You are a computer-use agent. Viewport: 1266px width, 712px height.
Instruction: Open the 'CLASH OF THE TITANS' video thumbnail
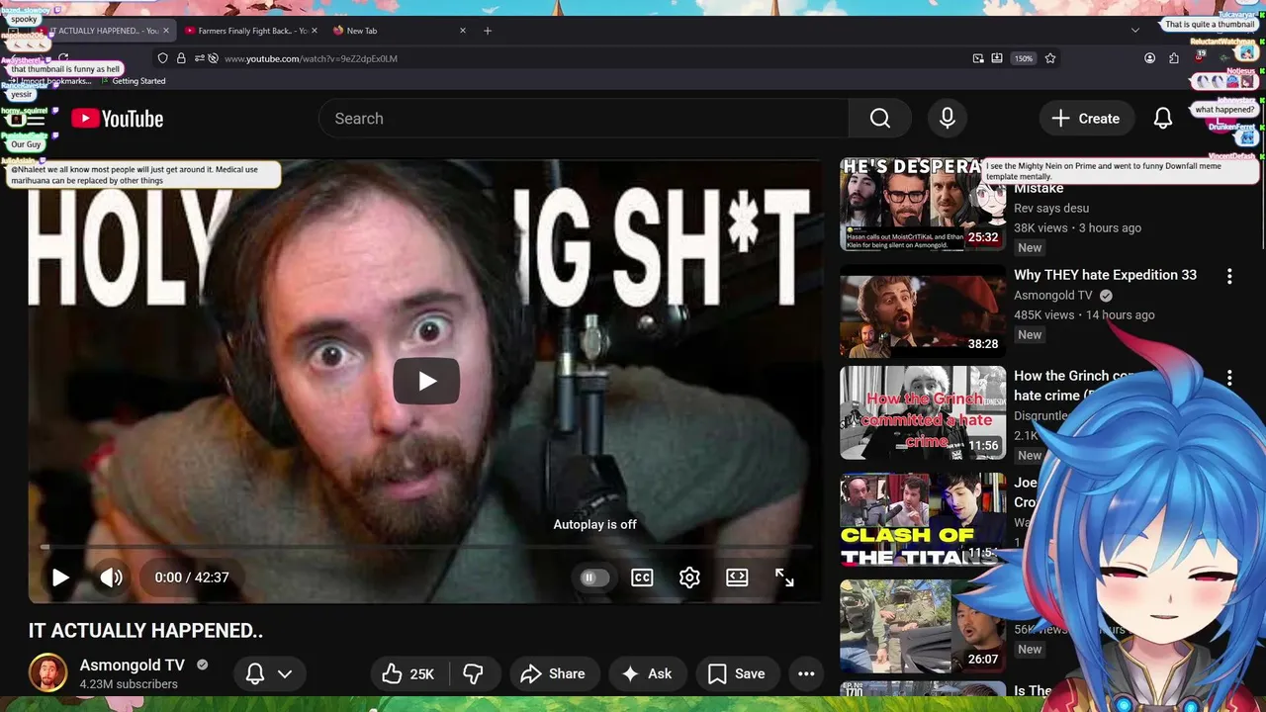tap(923, 521)
